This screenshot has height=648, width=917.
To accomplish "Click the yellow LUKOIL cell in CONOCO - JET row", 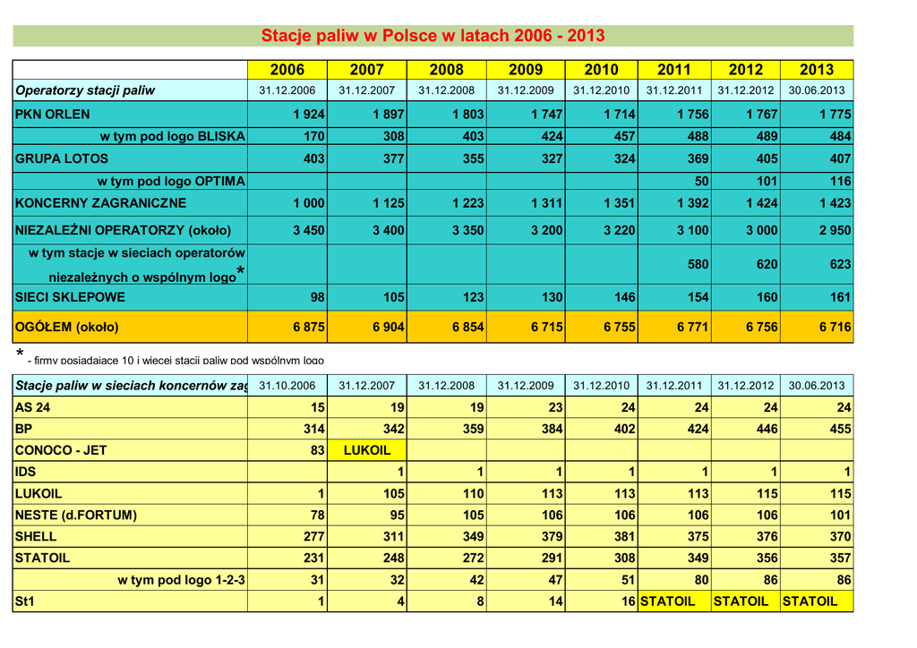I will click(366, 450).
